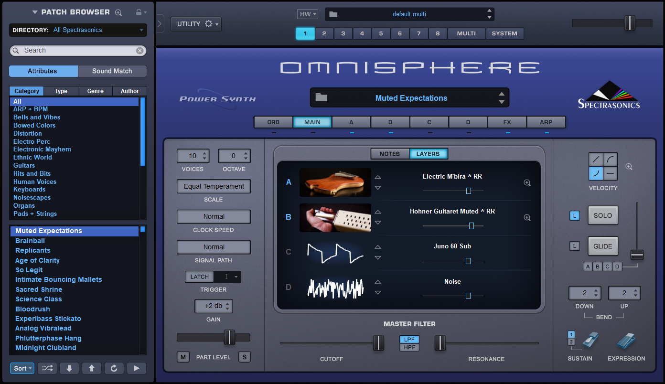Open the Clock Speed Normal dropdown
This screenshot has height=384, width=665.
click(x=214, y=216)
